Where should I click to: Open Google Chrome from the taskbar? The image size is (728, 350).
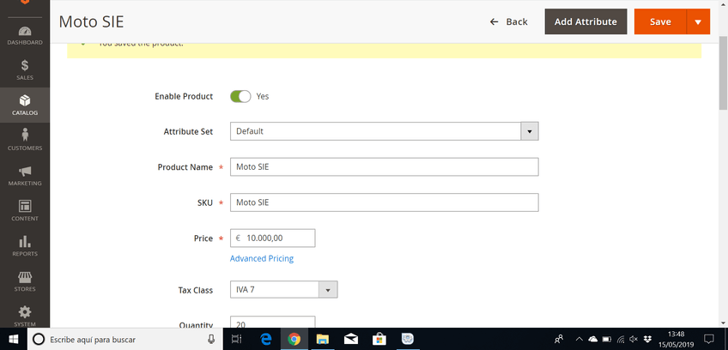294,339
